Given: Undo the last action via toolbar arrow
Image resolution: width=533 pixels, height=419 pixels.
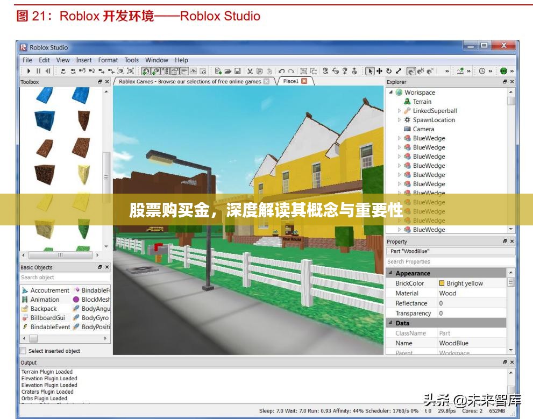Looking at the screenshot, I should point(281,71).
